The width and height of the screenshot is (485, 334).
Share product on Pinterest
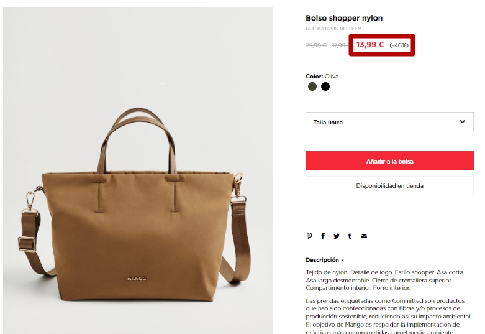(x=309, y=236)
